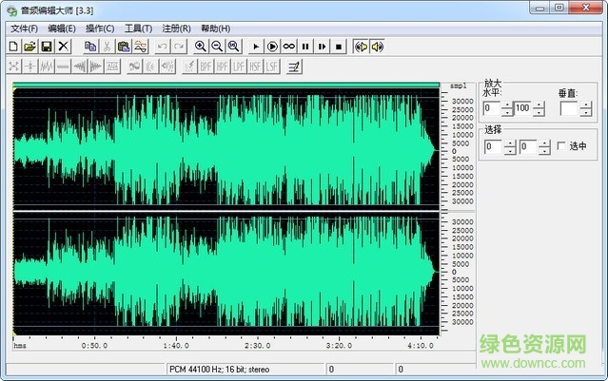Click the Save floppy disk icon
608x381 pixels.
click(x=46, y=46)
